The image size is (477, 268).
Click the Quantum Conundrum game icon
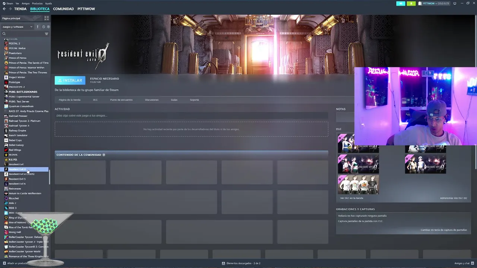tap(6, 106)
